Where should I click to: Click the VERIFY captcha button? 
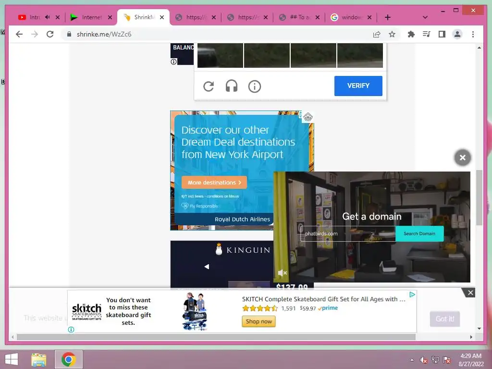pos(358,86)
